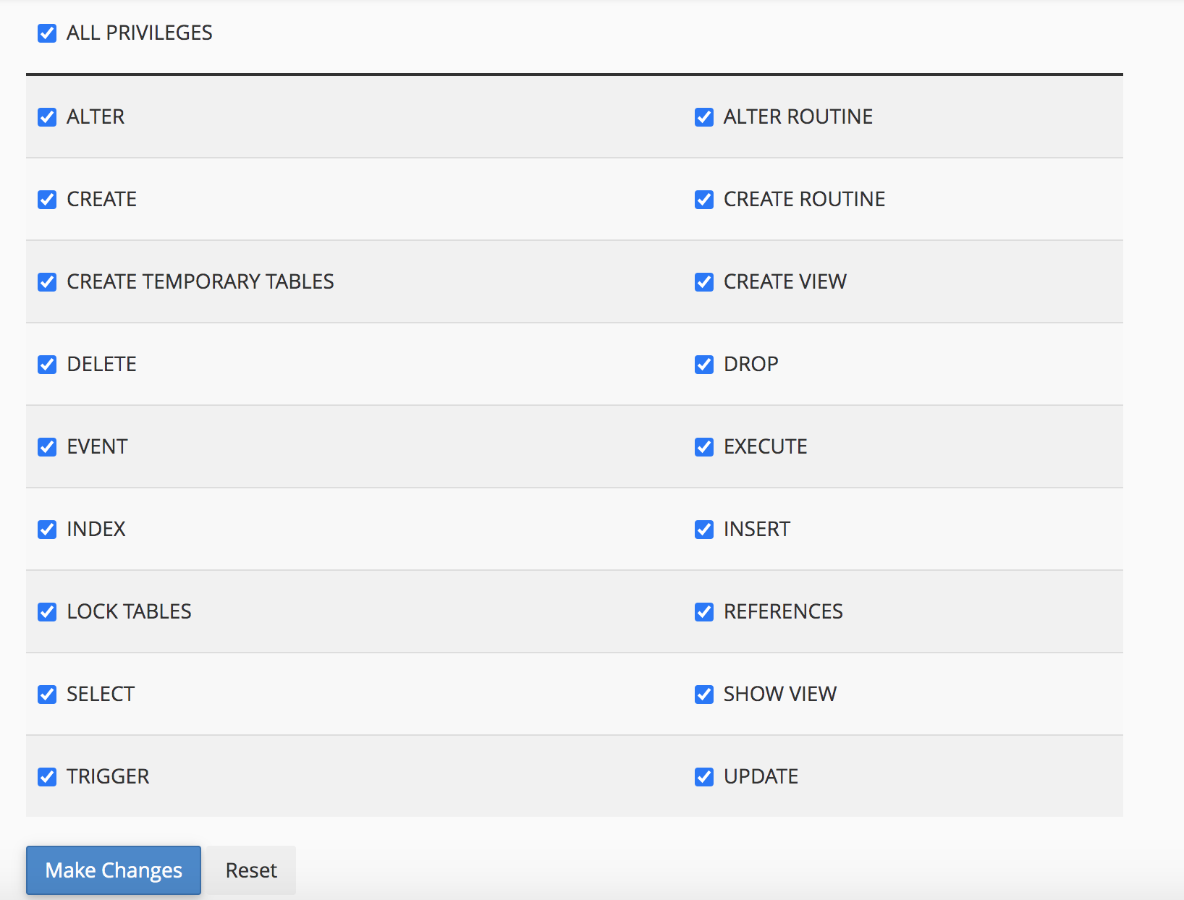Uncheck the SELECT privilege

[47, 695]
